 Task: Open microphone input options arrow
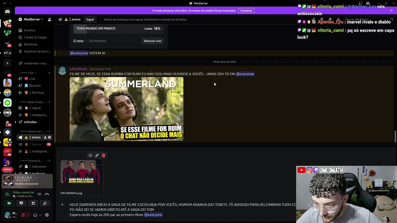tap(28, 215)
